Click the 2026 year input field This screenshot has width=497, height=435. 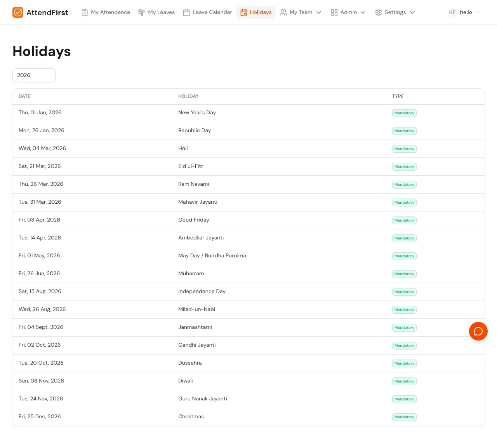tap(34, 75)
